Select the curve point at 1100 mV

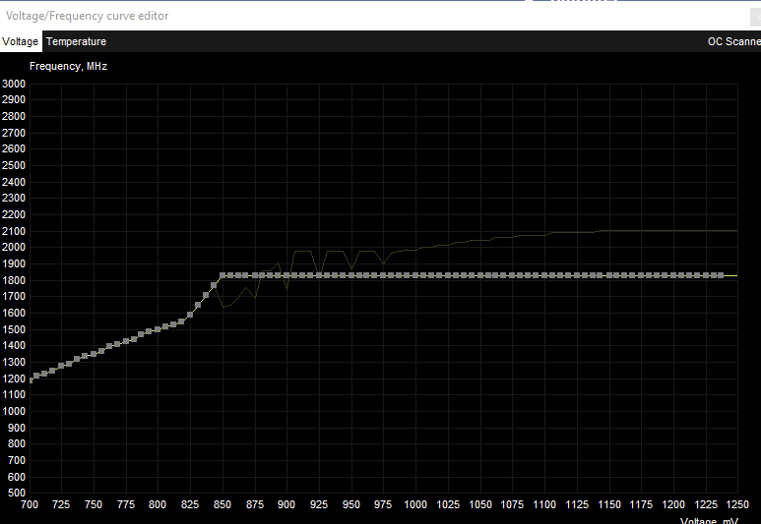[544, 275]
